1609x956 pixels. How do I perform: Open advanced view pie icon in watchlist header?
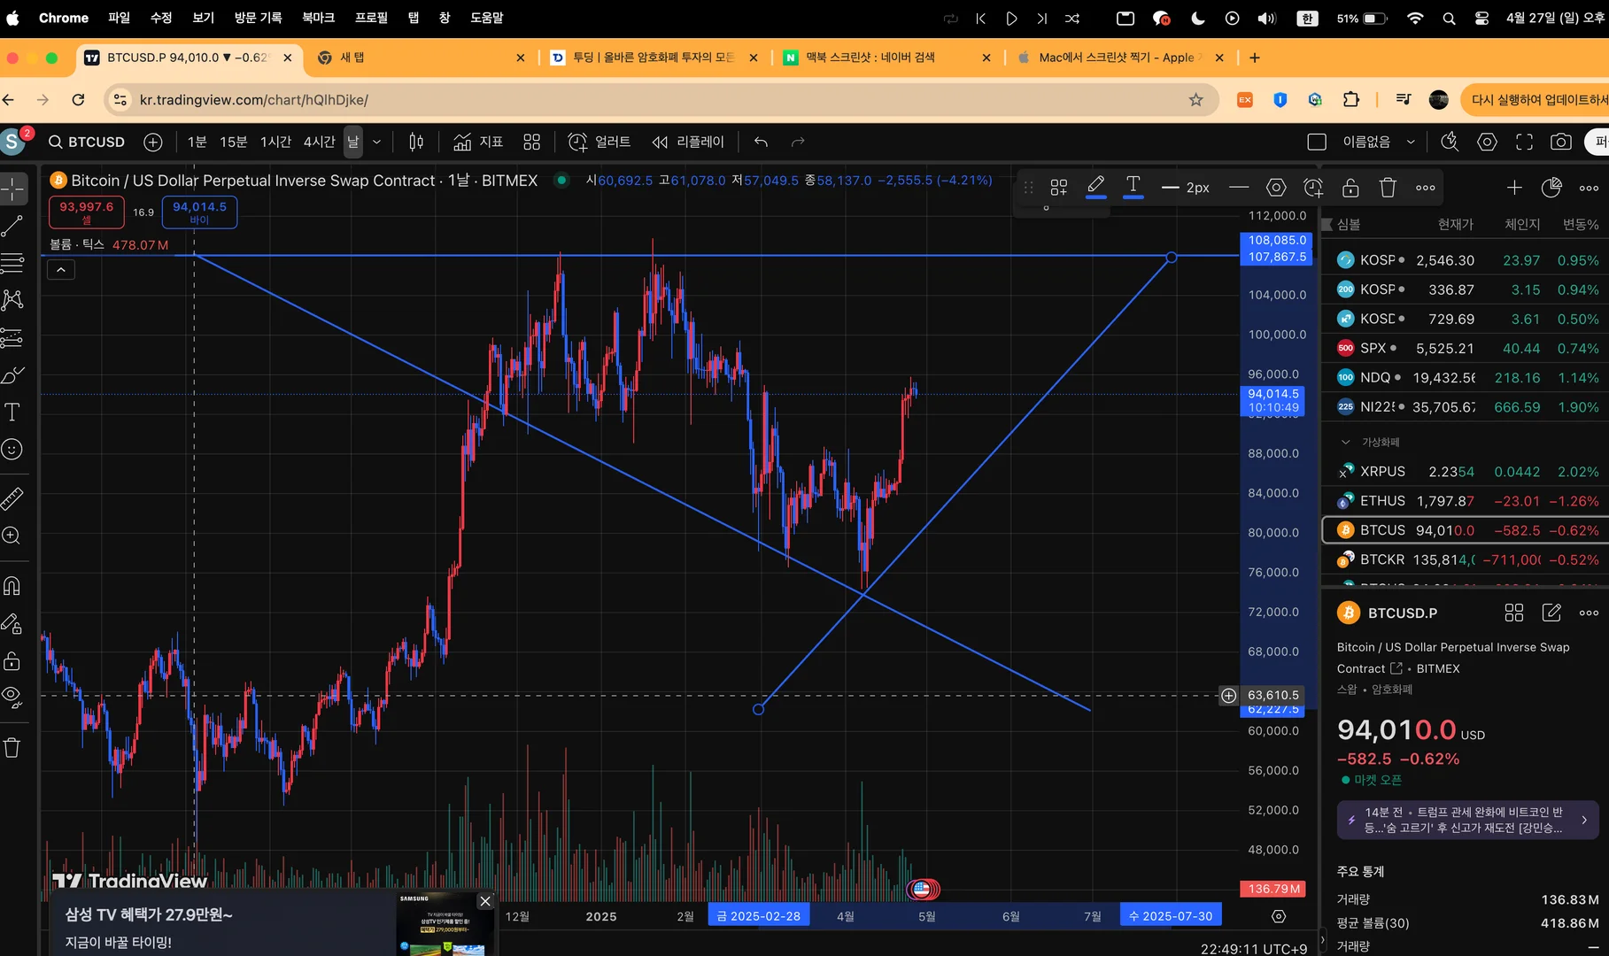[x=1551, y=188]
